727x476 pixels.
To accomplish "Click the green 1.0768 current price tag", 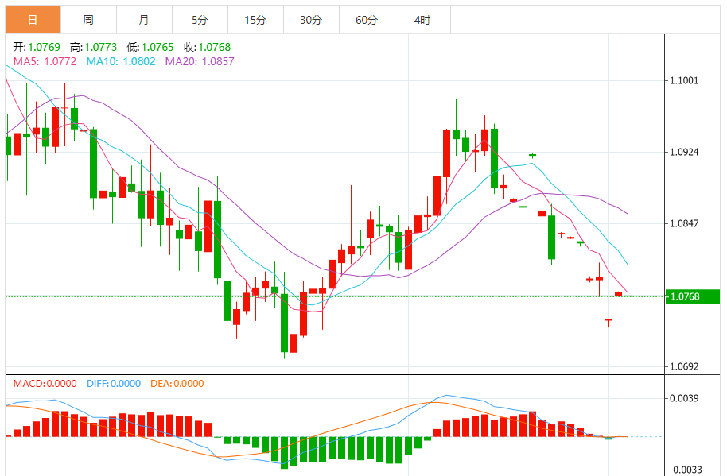I will coord(692,296).
